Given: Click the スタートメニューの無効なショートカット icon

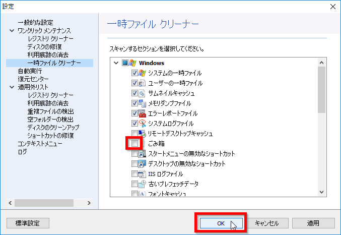Looking at the screenshot, I should [x=142, y=154].
